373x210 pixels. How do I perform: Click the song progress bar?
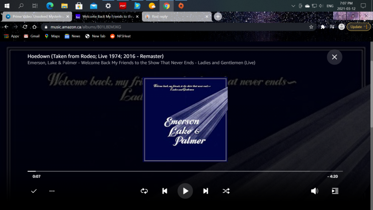point(185,171)
